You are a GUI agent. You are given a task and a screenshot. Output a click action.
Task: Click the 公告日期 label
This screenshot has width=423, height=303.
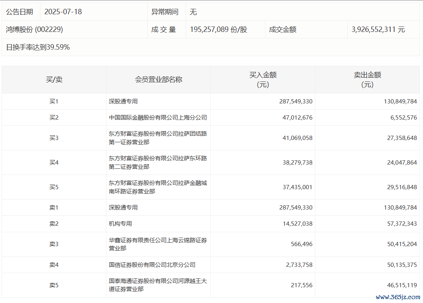pos(20,12)
